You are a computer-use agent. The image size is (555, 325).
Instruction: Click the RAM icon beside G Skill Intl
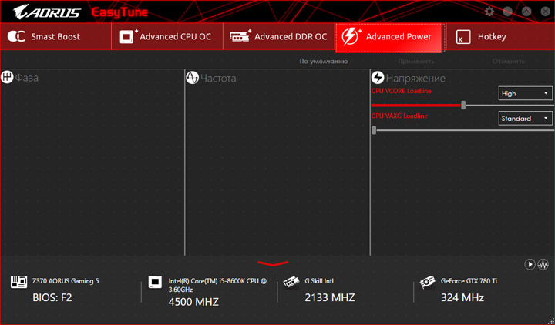pyautogui.click(x=291, y=282)
